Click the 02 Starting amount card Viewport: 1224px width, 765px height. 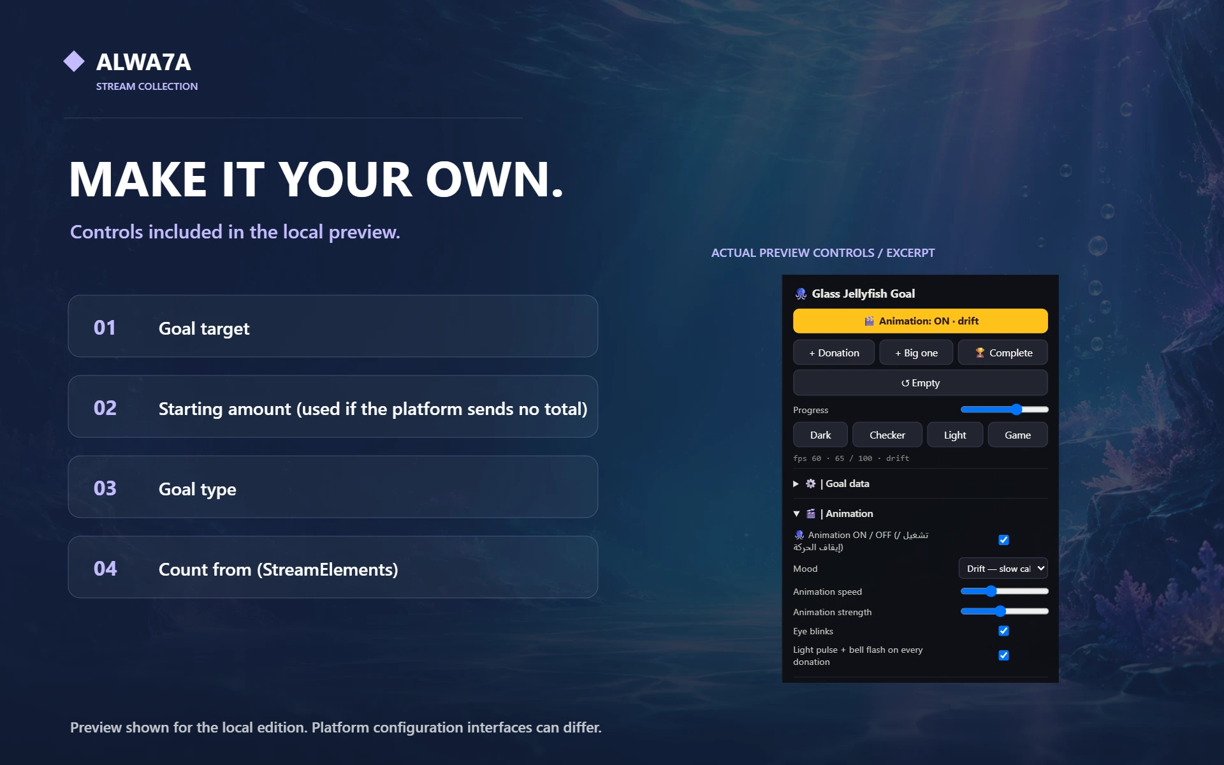(333, 407)
